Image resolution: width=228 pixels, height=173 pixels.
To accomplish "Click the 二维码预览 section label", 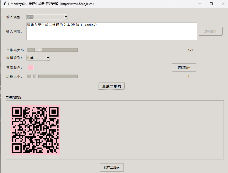I will click(x=14, y=97).
